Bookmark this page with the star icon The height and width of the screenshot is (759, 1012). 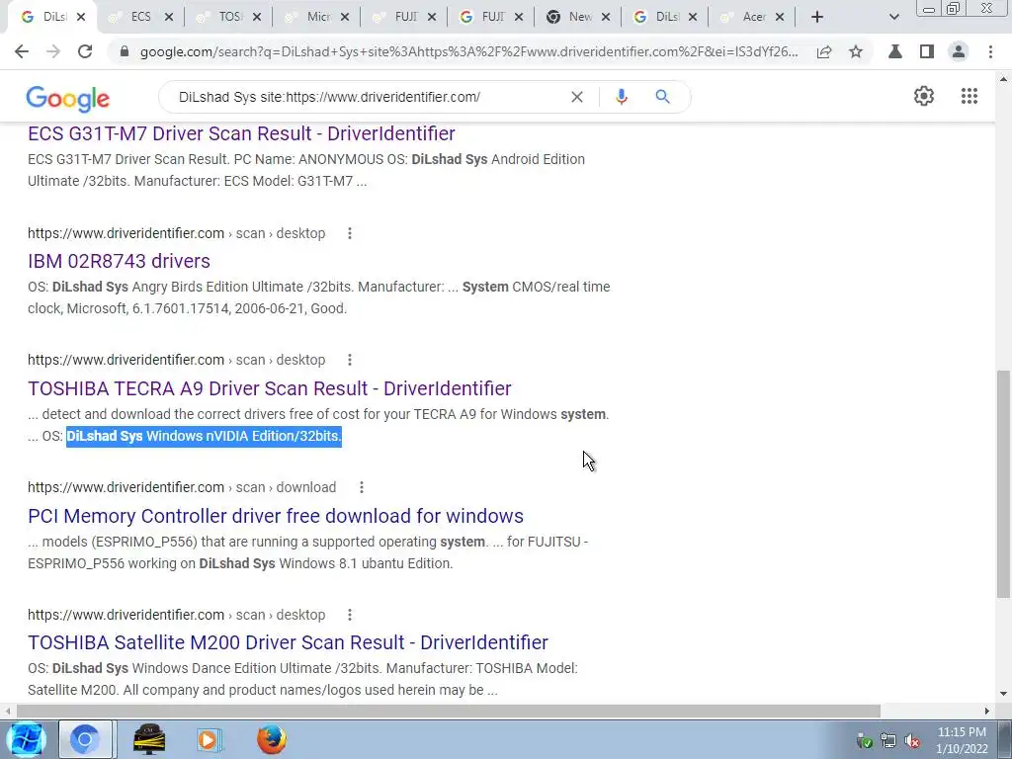point(856,51)
